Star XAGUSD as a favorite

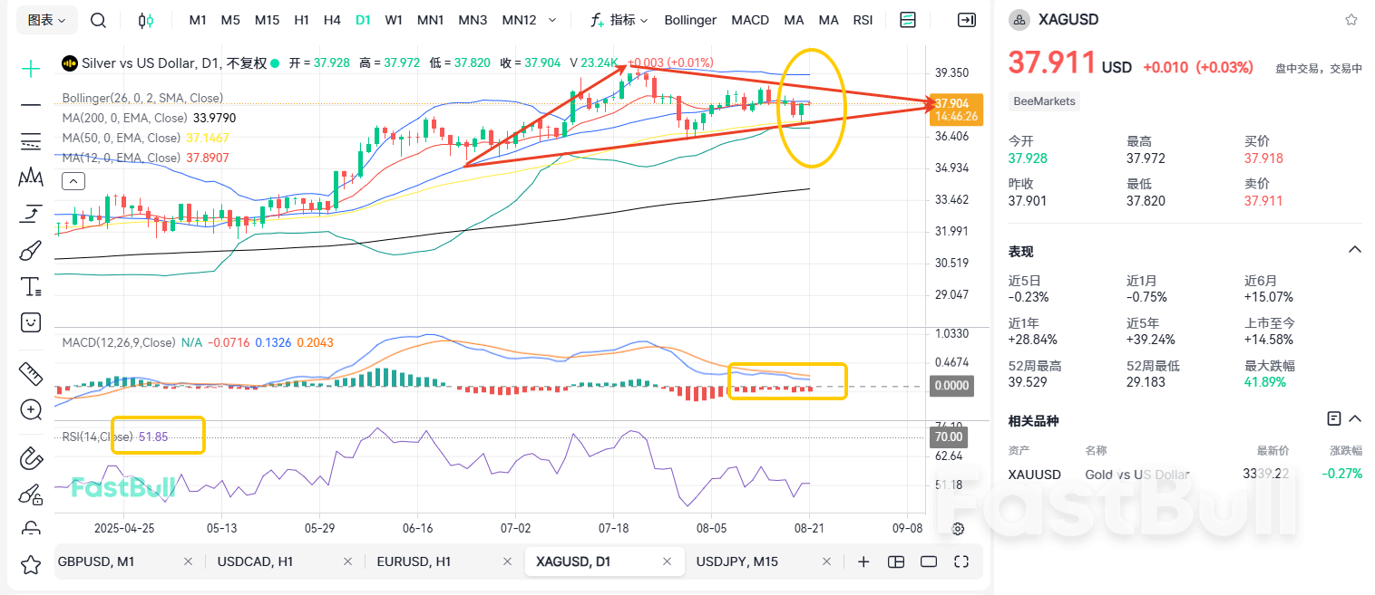click(1351, 20)
